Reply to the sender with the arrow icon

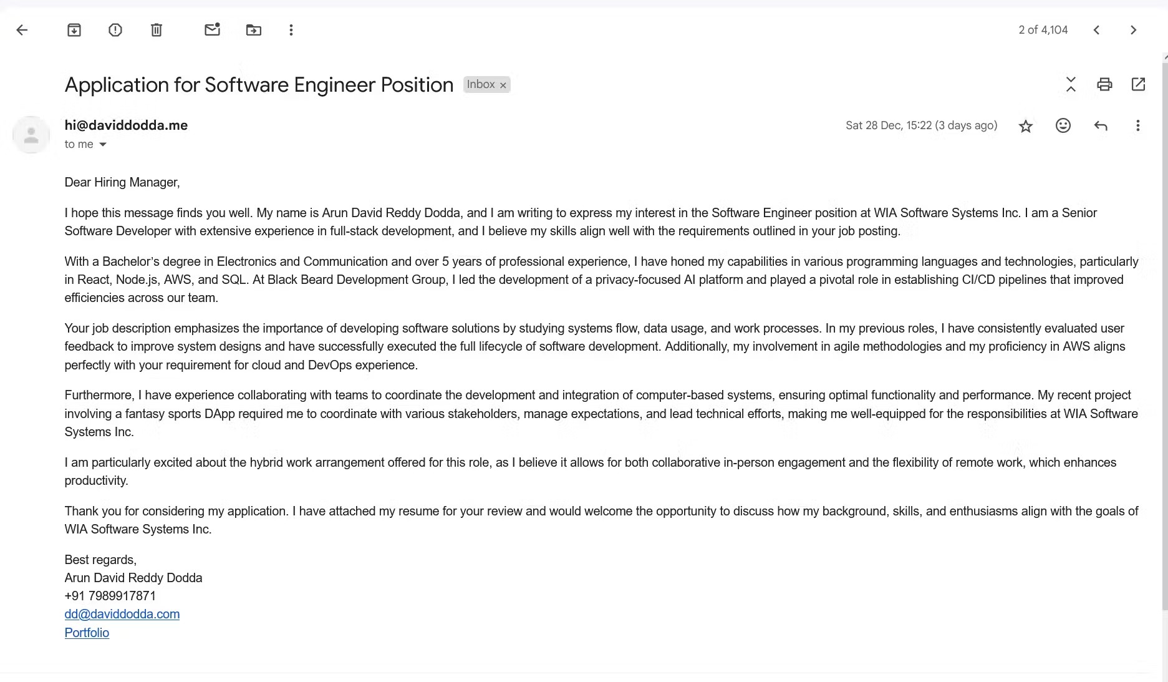point(1101,126)
